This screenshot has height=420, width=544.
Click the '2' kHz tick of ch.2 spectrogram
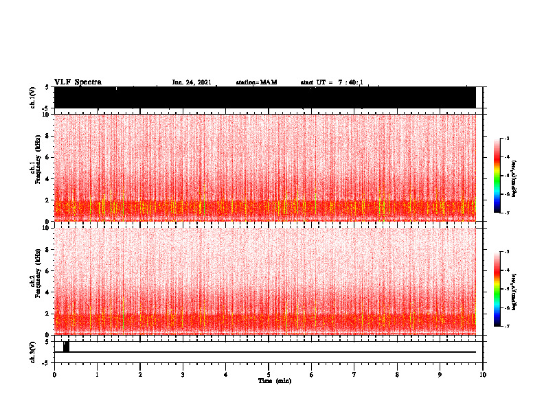tap(48, 314)
